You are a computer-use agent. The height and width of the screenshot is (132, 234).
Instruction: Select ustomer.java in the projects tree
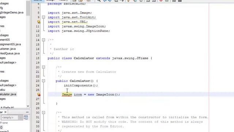pyautogui.click(x=8, y=49)
